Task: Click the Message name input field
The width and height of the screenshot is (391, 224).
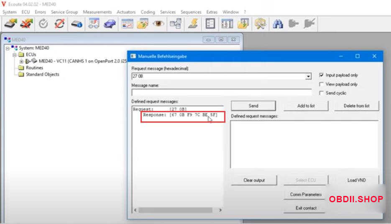Action: [221, 93]
